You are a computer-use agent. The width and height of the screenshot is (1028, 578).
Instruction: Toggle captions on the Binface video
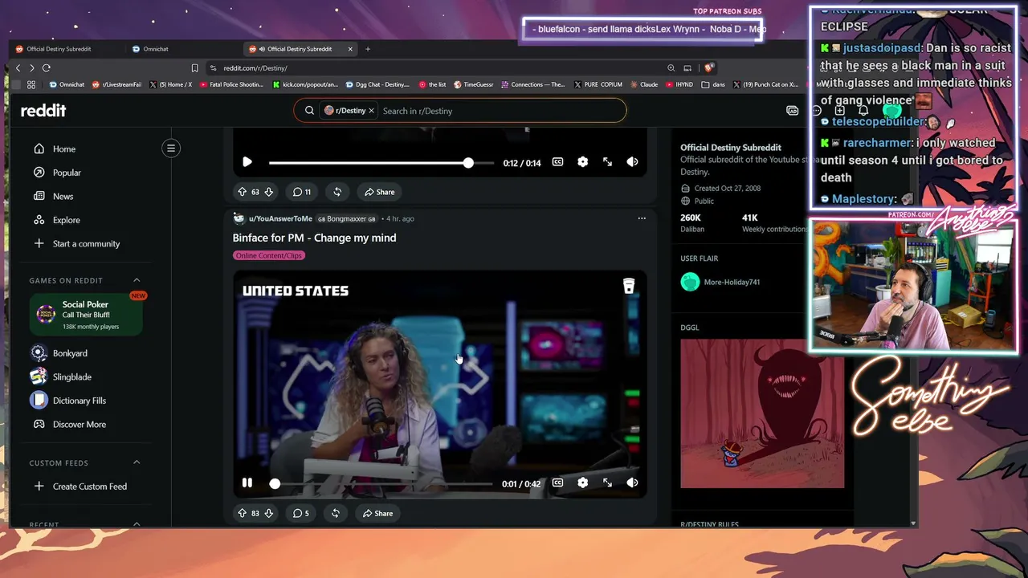point(557,483)
